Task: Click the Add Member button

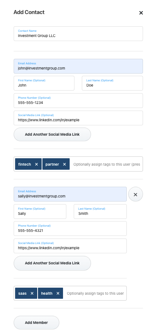Action: coord(36,322)
